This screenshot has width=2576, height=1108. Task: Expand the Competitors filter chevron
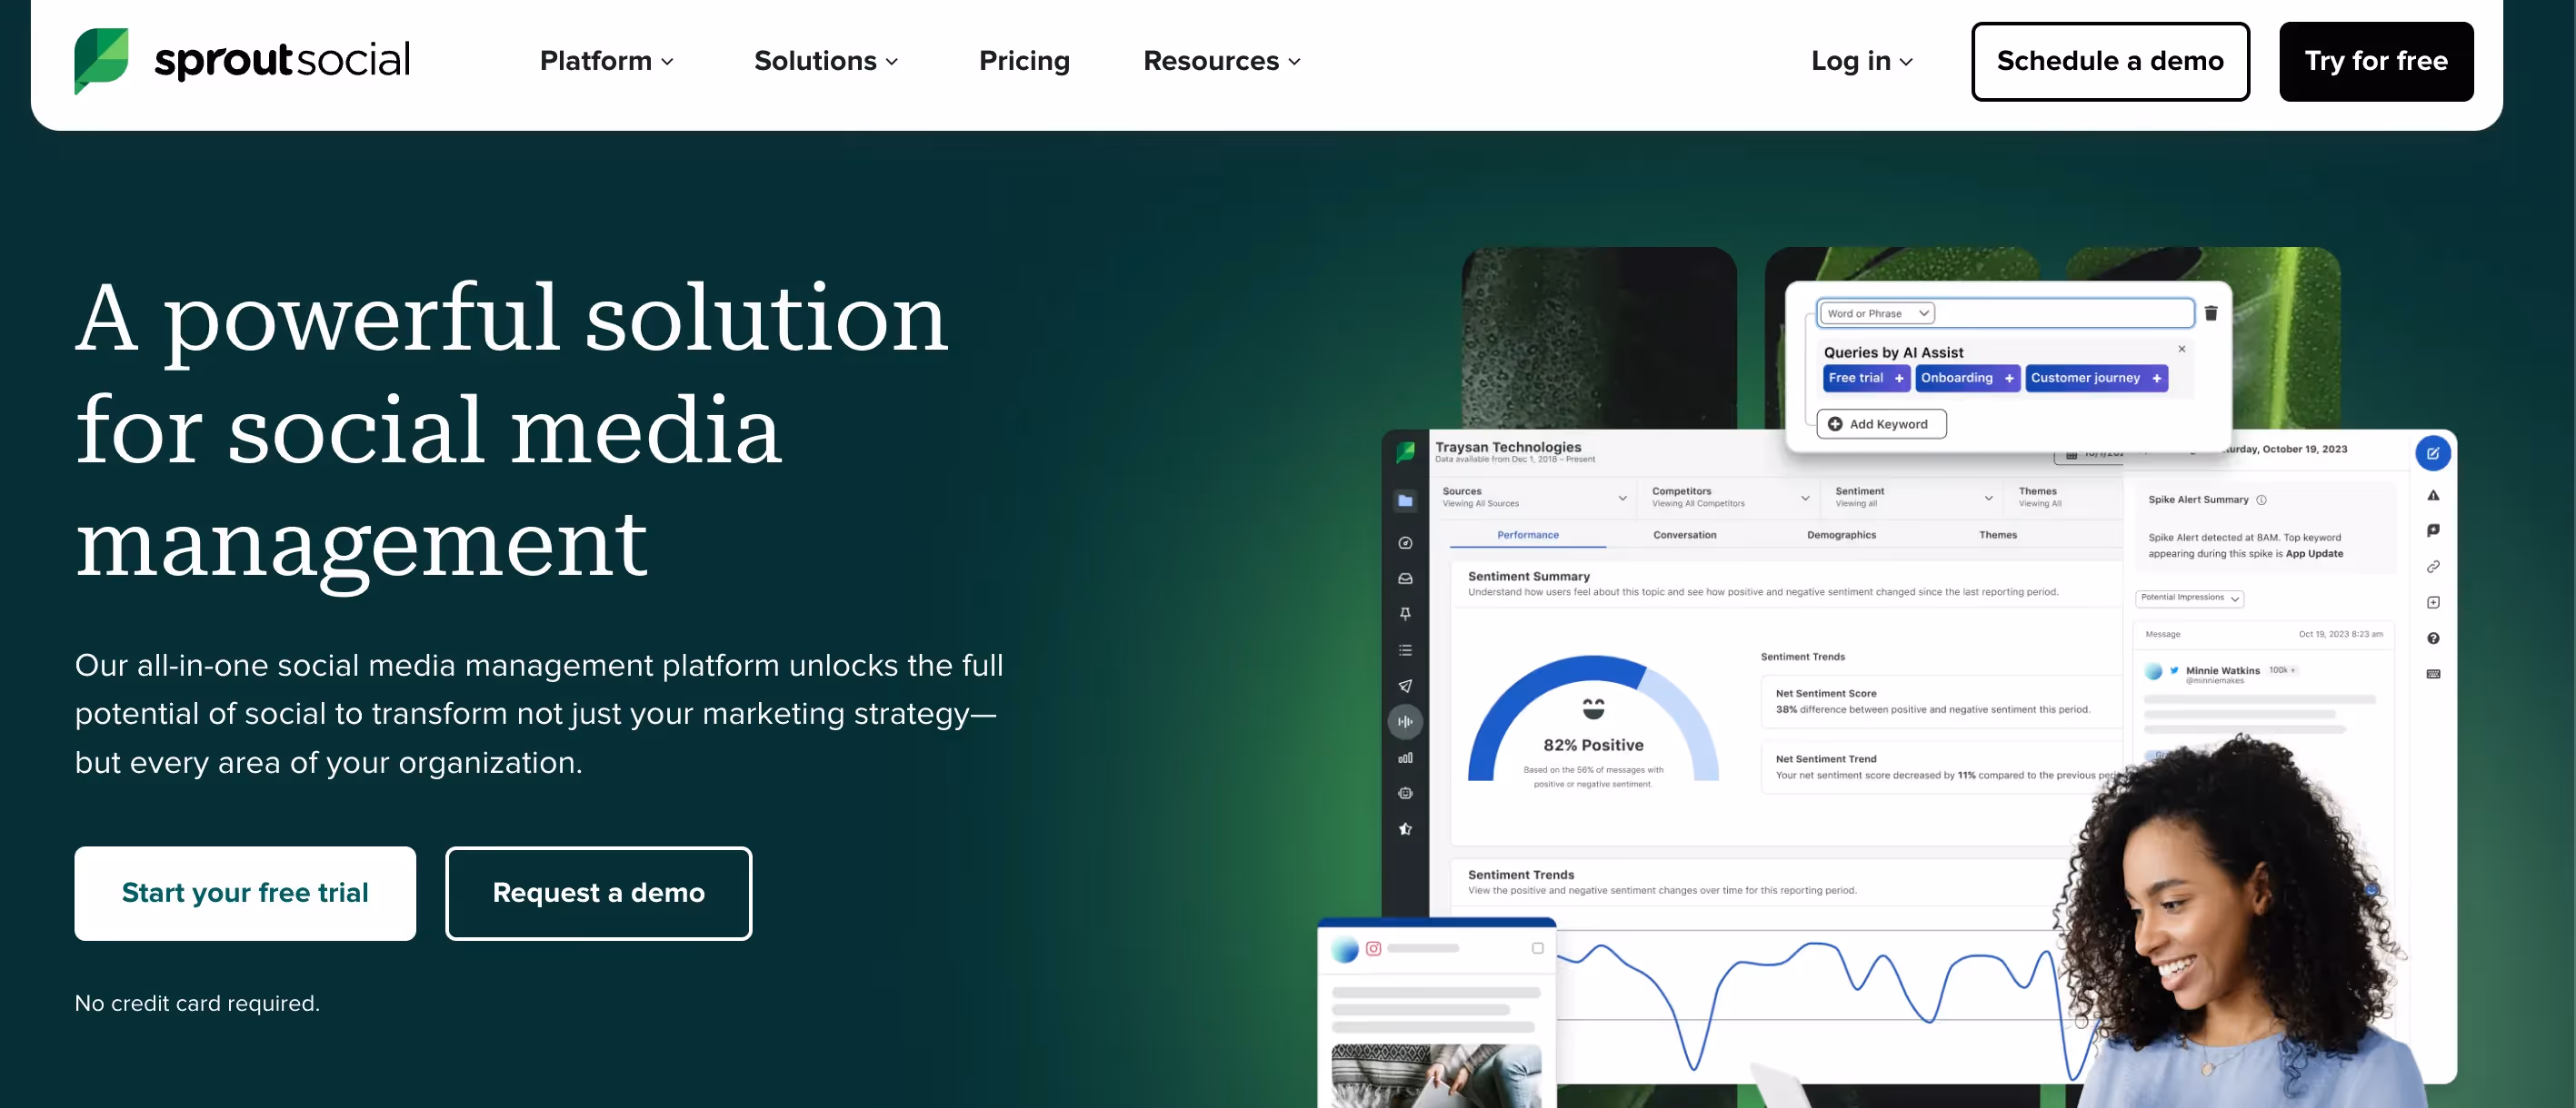[1806, 498]
